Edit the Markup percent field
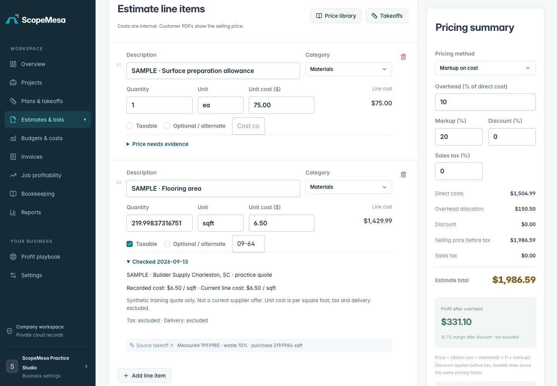Screen dimensions: 557x386 click(x=459, y=137)
